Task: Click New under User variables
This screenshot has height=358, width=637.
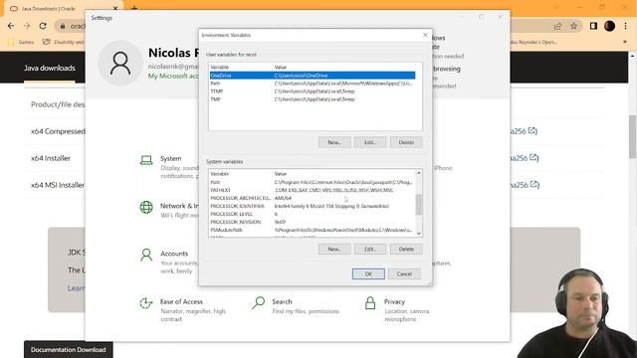Action: pos(334,142)
